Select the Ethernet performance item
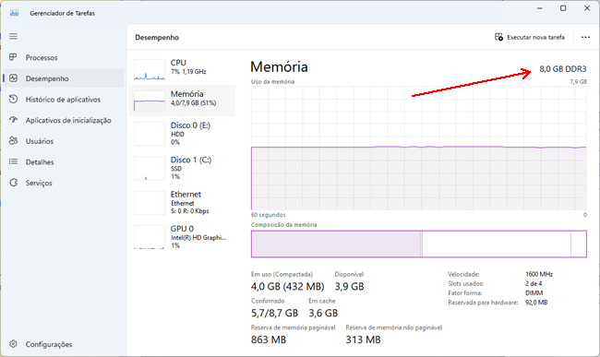The height and width of the screenshot is (357, 600). [x=182, y=202]
